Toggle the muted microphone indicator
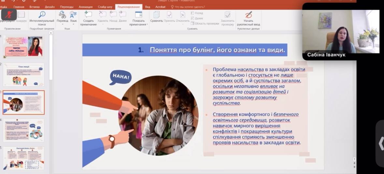Screen dimensions: 384x174 click(x=9, y=14)
